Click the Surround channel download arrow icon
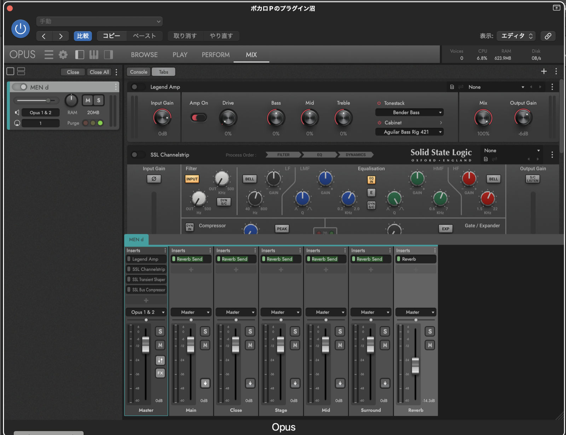The width and height of the screenshot is (566, 435). tap(385, 383)
